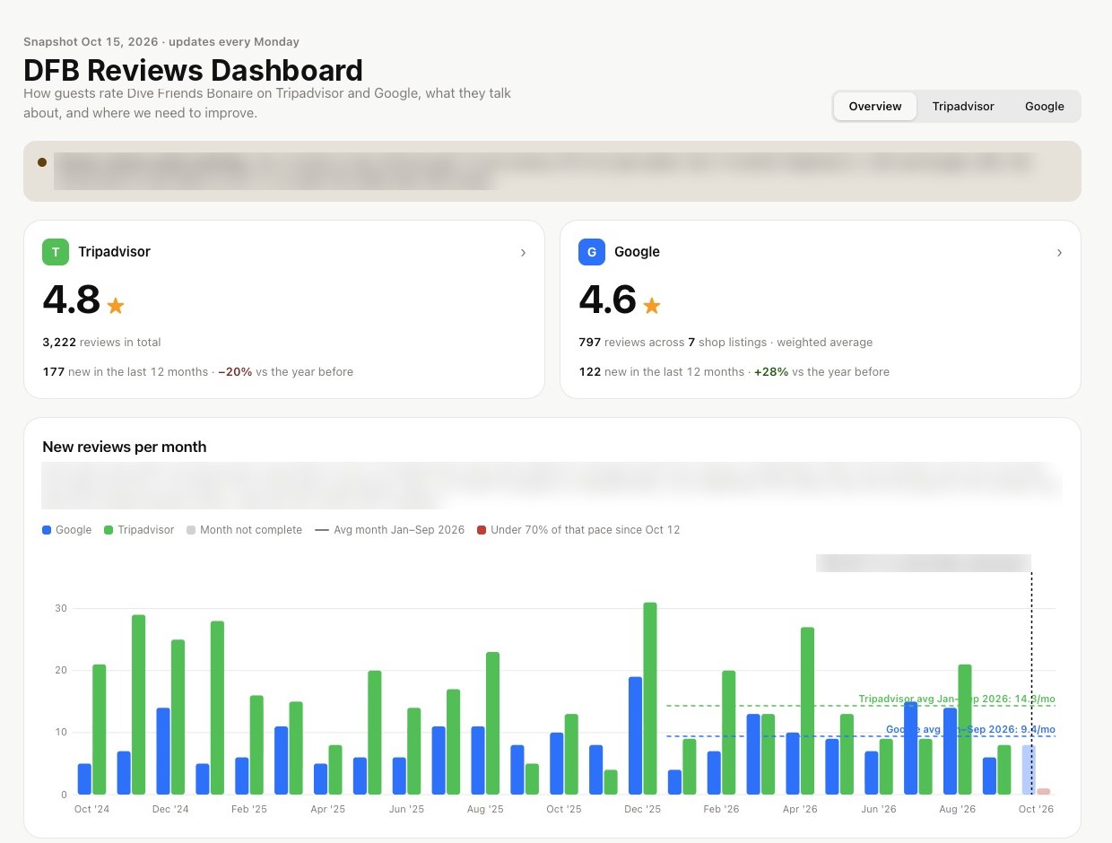Click the blue Dec '24 Google bar
Image resolution: width=1112 pixels, height=843 pixels.
163,752
